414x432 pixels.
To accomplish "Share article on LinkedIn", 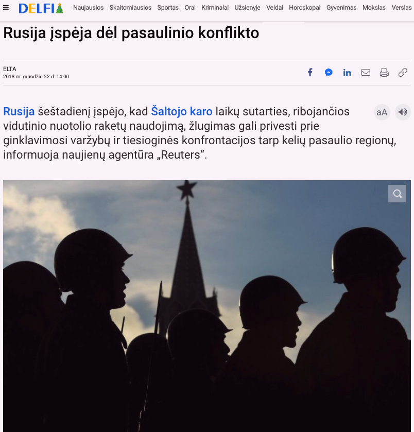I will (347, 73).
